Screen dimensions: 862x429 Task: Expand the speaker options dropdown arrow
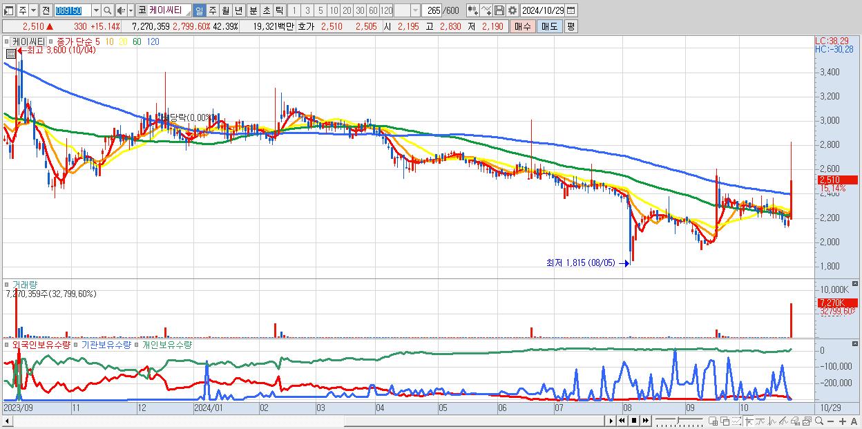(x=131, y=10)
